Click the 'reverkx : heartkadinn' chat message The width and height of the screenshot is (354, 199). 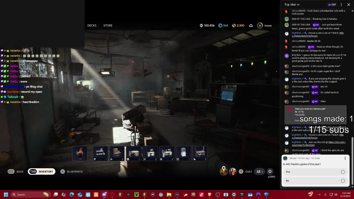tap(20, 102)
